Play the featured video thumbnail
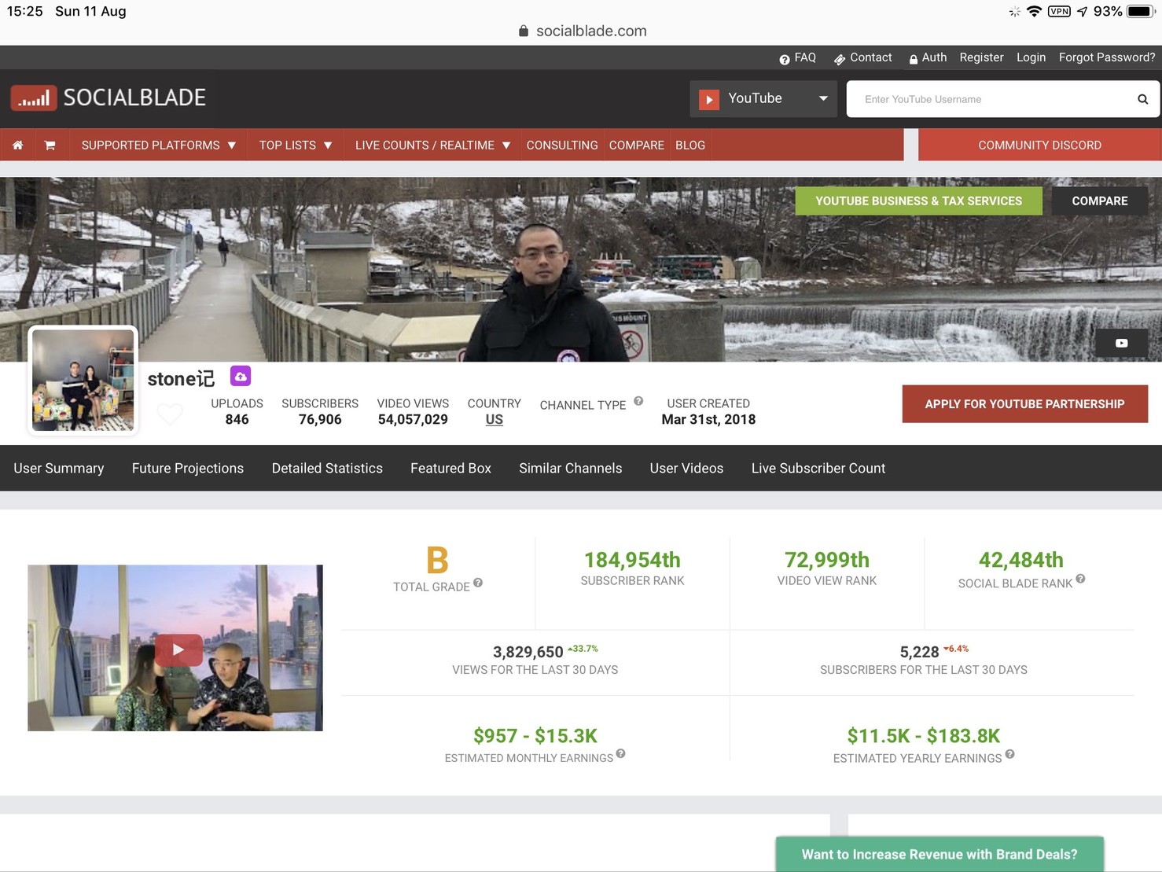The height and width of the screenshot is (872, 1162). click(x=178, y=649)
